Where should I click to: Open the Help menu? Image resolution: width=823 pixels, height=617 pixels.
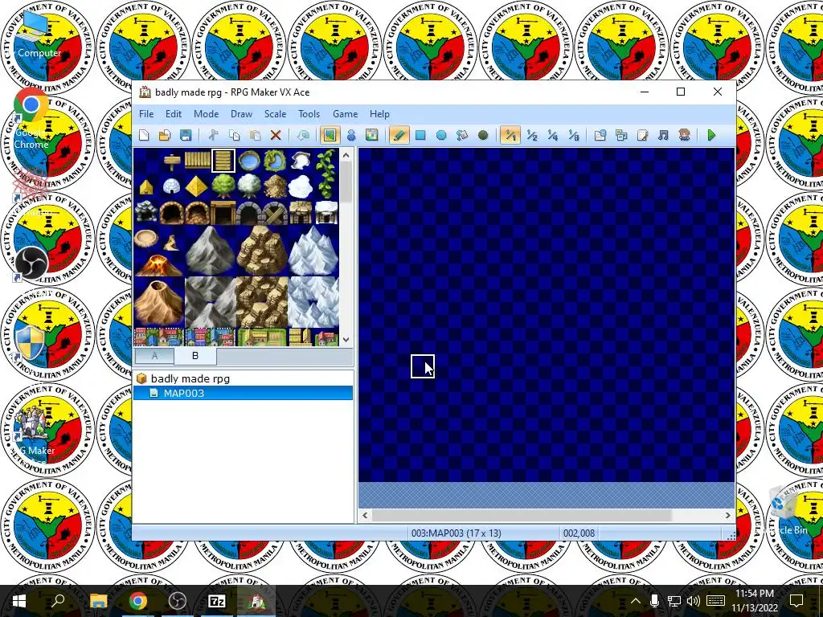click(379, 114)
